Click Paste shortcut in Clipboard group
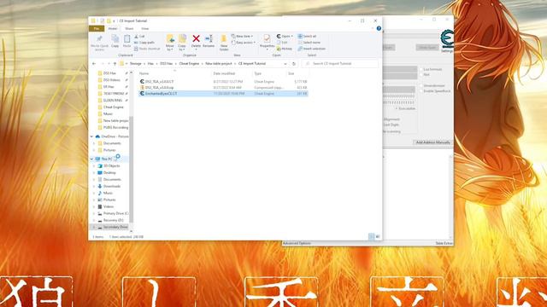547x307 pixels. [x=147, y=49]
